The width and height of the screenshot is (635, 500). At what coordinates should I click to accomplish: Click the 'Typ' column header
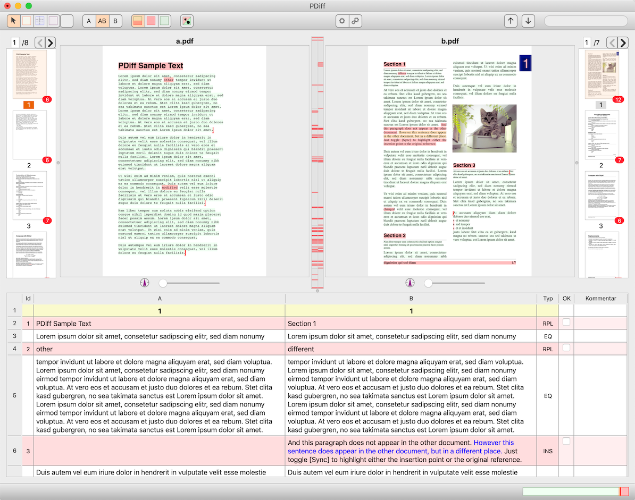(x=548, y=299)
